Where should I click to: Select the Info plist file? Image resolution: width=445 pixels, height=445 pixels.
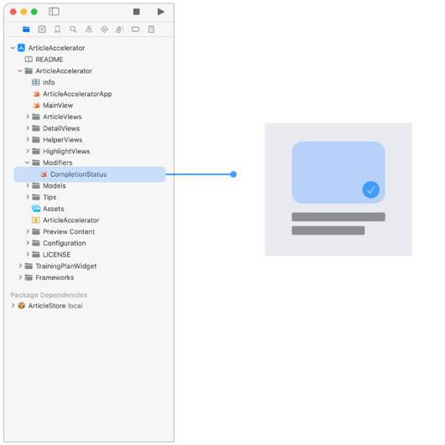49,82
